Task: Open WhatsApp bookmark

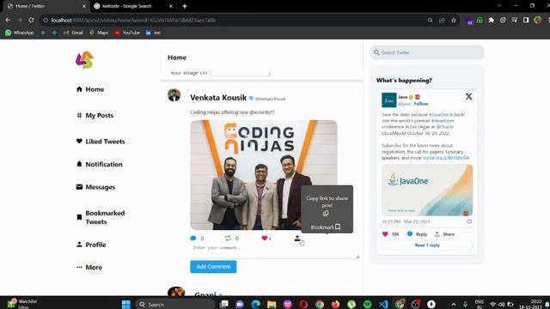Action: tap(20, 33)
